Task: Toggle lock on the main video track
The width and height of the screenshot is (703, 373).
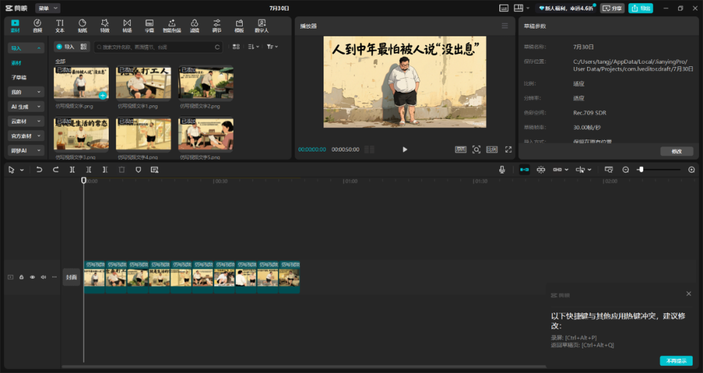Action: pos(21,277)
